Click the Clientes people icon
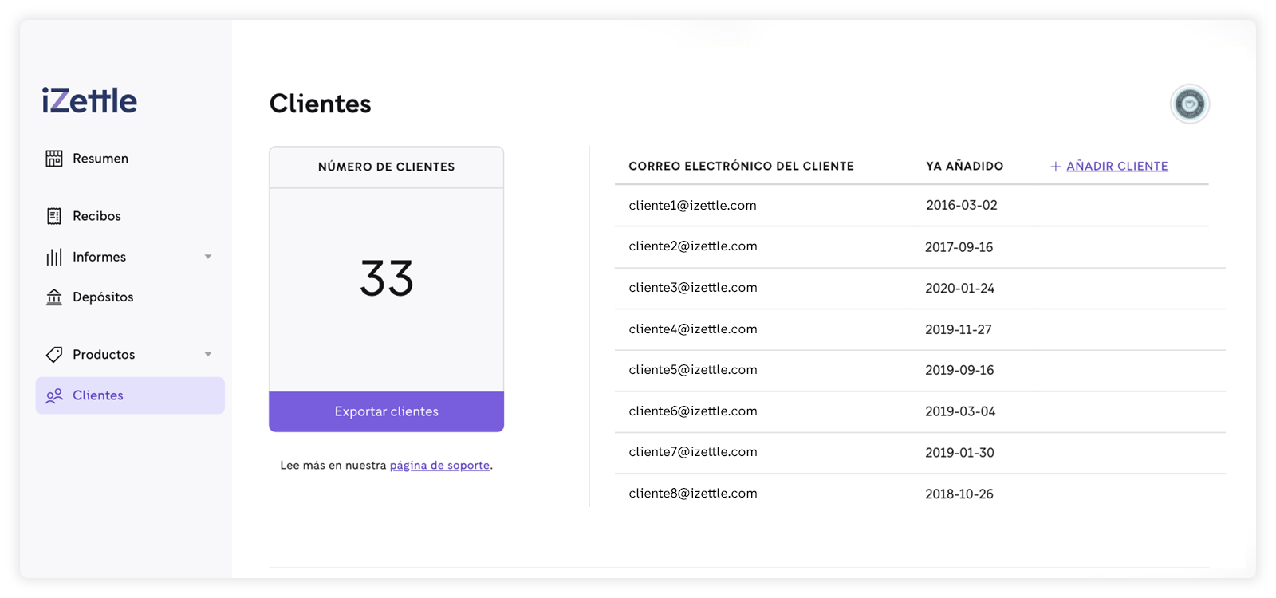1276x598 pixels. coord(53,395)
